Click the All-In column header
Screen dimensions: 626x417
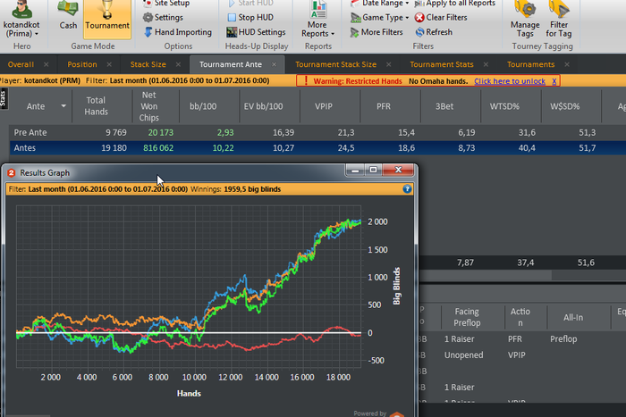tap(573, 317)
